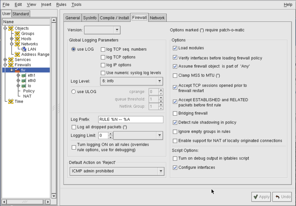Image resolution: width=296 pixels, height=206 pixels.
Task: Click the Services library icon
Action: (x=11, y=59)
